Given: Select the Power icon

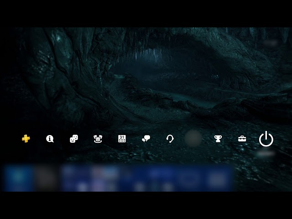Looking at the screenshot, I should click(x=266, y=139).
